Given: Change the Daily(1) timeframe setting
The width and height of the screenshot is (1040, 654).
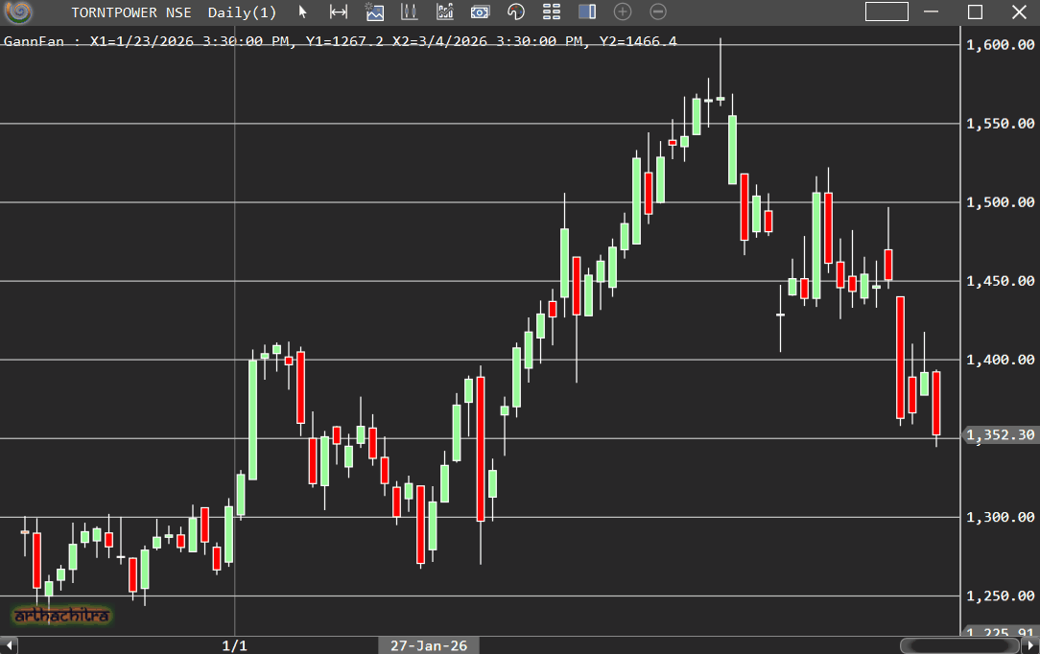Looking at the screenshot, I should click(x=242, y=12).
